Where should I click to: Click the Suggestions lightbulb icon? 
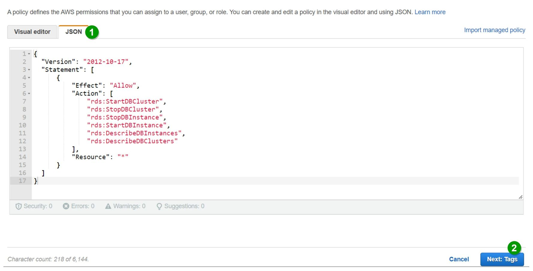point(159,206)
